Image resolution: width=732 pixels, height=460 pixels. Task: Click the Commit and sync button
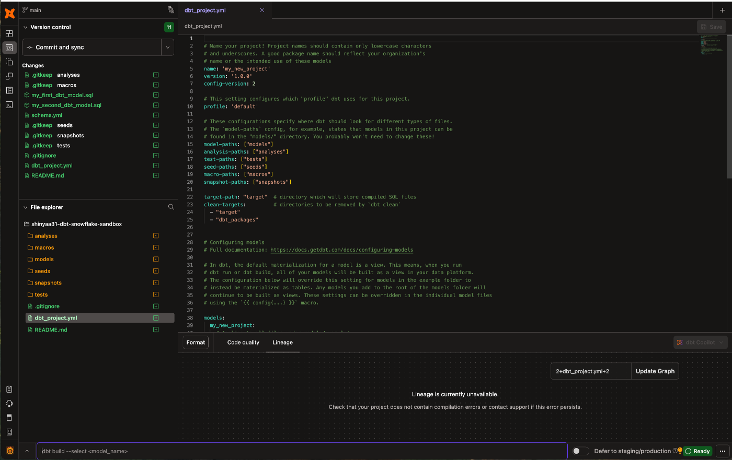click(92, 48)
